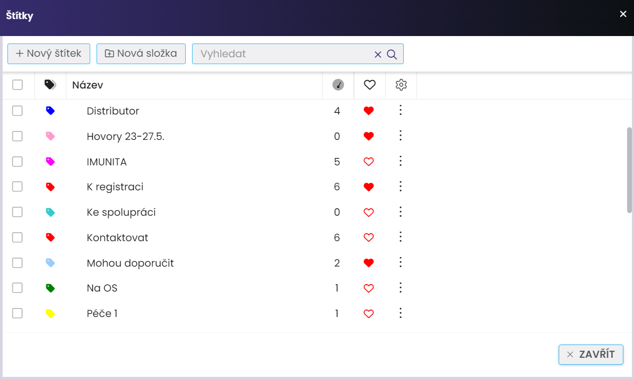Screen dimensions: 634x379
Task: Favorite the IMUNITA tag heart
Action: 369,162
